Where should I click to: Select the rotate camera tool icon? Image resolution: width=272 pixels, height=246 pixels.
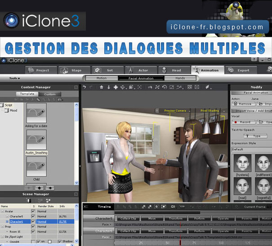coord(123,87)
